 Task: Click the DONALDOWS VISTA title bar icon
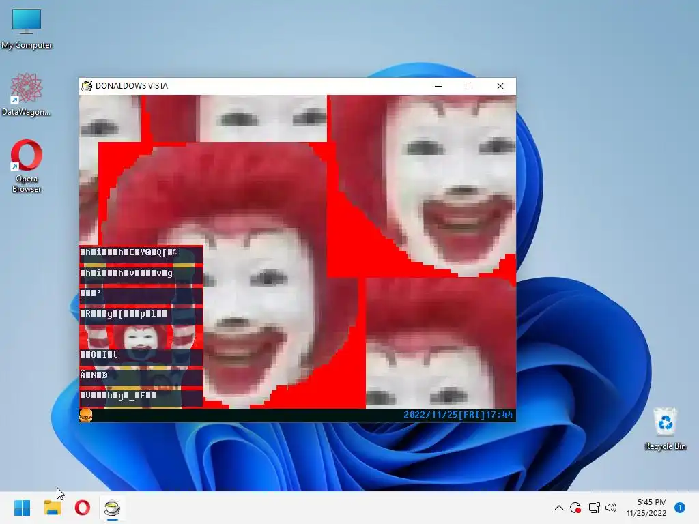coord(87,86)
